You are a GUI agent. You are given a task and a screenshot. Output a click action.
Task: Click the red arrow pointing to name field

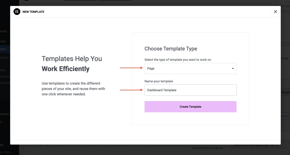coord(131,90)
